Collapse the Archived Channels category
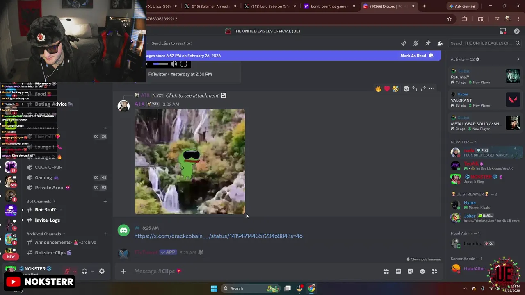The width and height of the screenshot is (525, 295). (46, 234)
